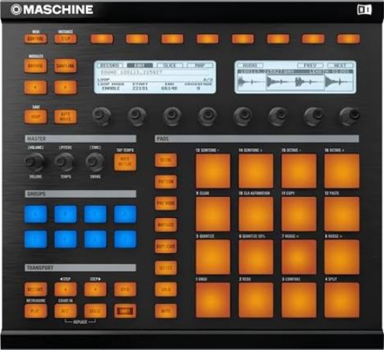
Task: Select the PATTERN button
Action: (166, 182)
